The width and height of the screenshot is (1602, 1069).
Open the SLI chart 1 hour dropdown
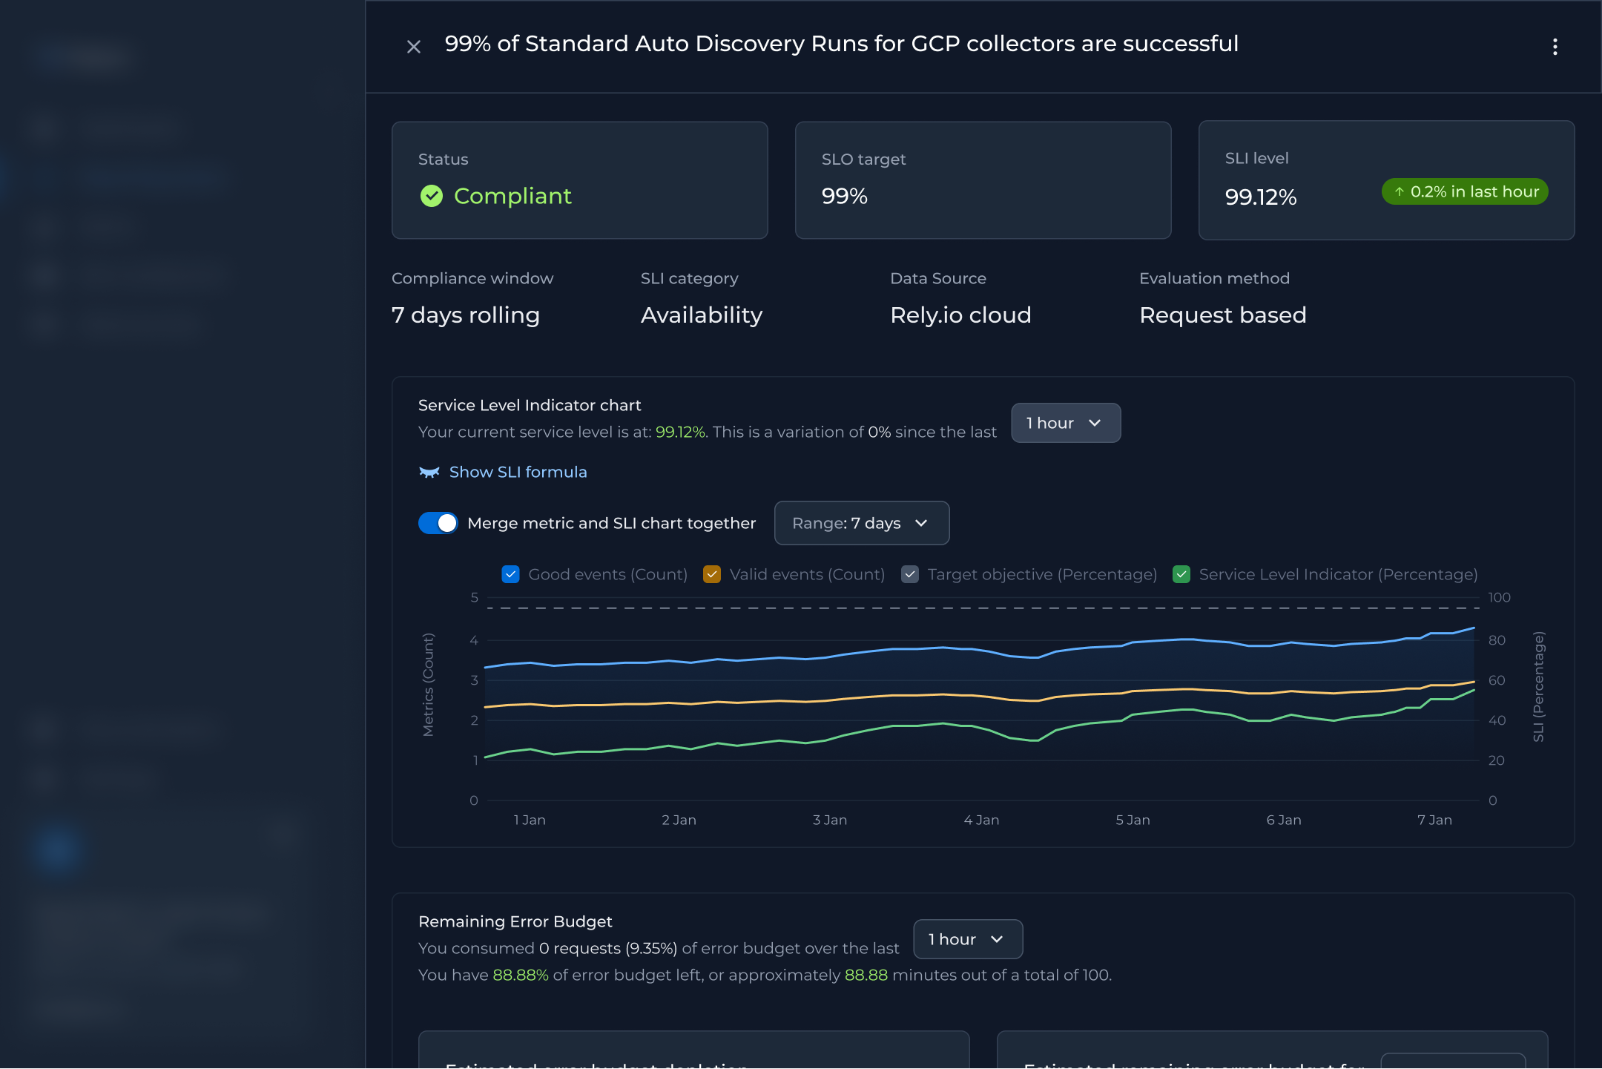[x=1065, y=423]
